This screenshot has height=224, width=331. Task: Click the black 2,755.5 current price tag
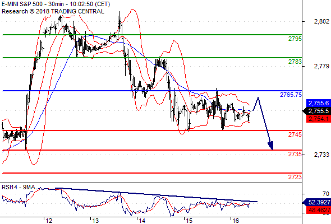317,111
